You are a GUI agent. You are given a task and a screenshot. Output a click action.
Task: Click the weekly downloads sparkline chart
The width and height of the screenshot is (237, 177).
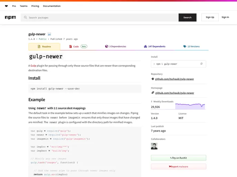coord(190,106)
